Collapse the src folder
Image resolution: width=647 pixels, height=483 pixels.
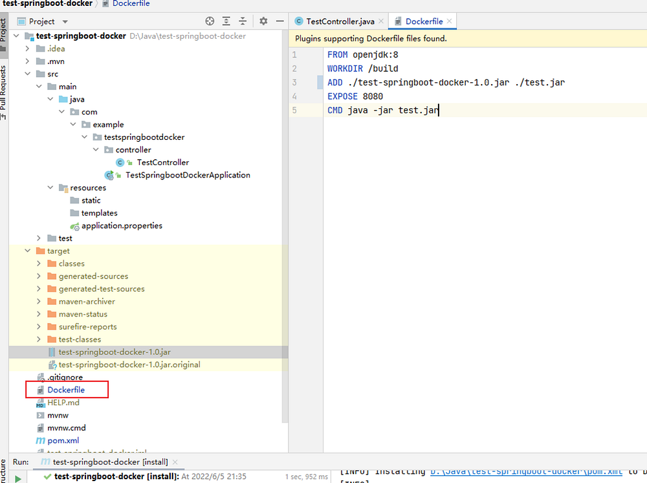coord(27,74)
